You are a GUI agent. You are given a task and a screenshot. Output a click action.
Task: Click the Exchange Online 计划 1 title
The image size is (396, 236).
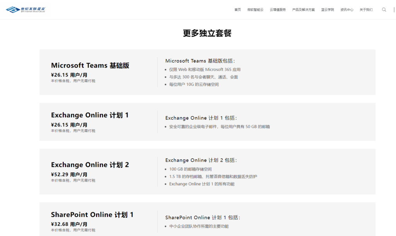(90, 115)
